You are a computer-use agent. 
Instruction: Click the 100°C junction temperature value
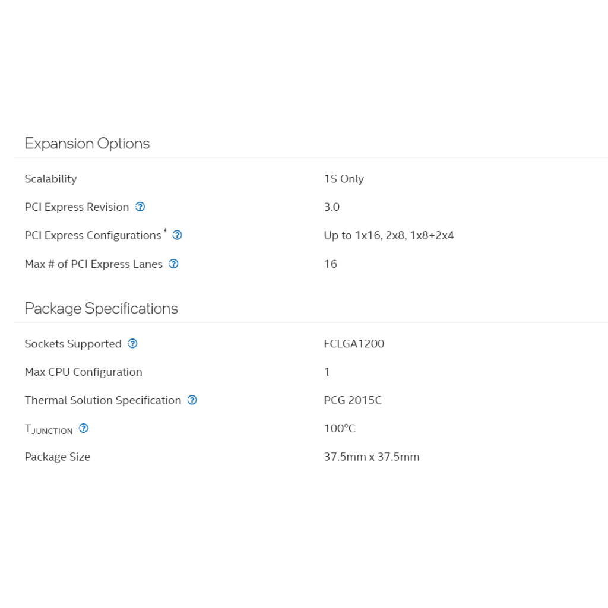[340, 429]
